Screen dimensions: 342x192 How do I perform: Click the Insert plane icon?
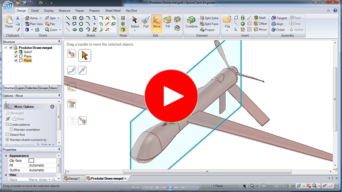point(236,18)
